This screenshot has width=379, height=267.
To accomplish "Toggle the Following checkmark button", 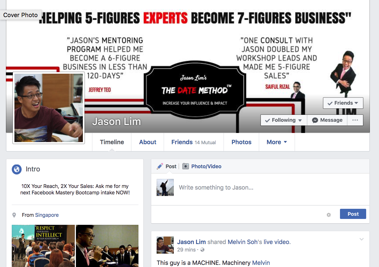I will (284, 120).
